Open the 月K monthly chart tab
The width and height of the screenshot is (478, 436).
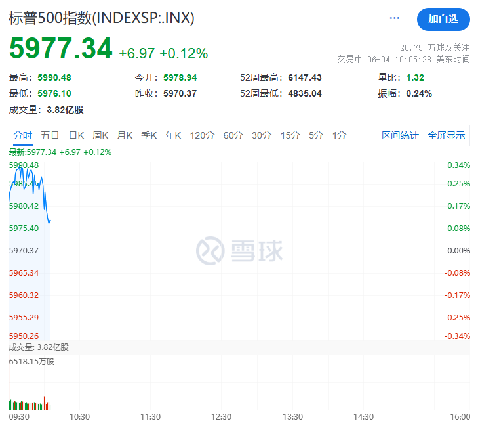tap(125, 135)
